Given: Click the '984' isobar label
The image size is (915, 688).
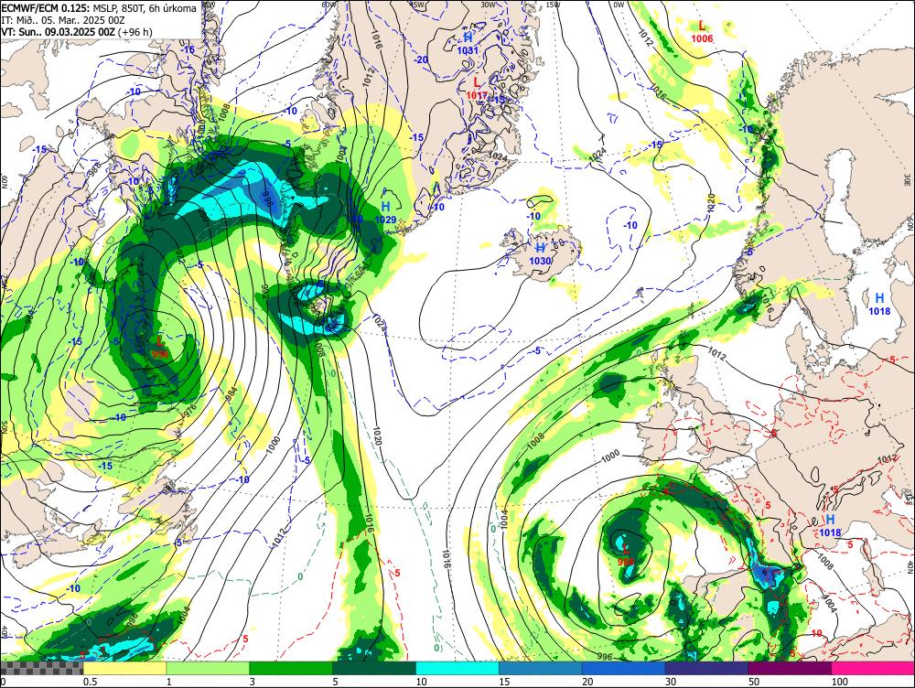Looking at the screenshot, I should point(231,395).
